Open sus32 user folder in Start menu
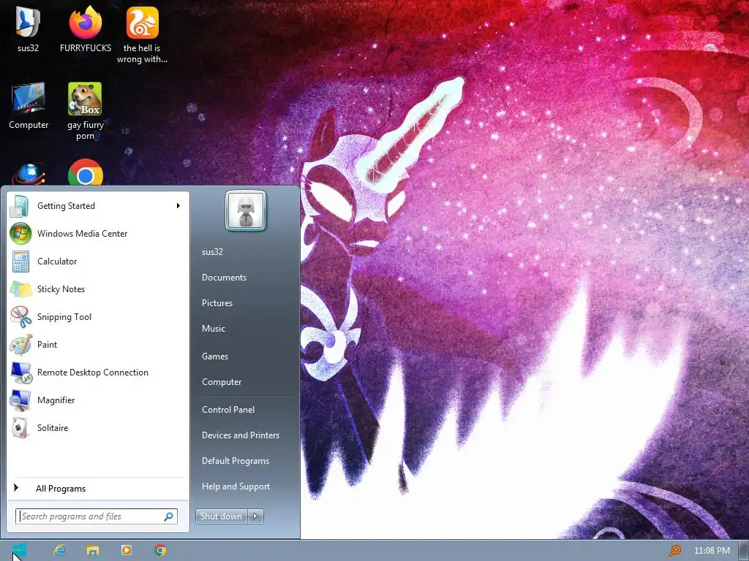The height and width of the screenshot is (561, 749). pos(213,252)
